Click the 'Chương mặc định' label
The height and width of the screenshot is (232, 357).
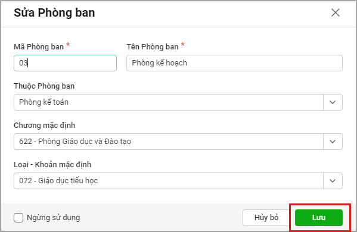pyautogui.click(x=44, y=126)
